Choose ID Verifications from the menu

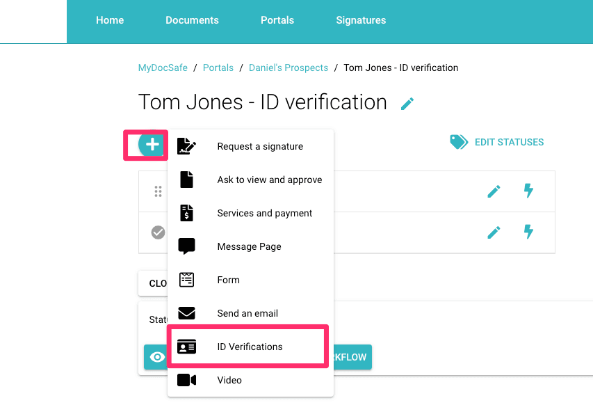(x=250, y=347)
